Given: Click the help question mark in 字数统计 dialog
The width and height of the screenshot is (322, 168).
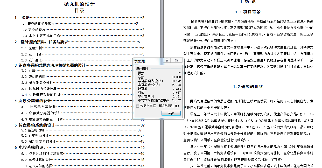Looking at the screenshot, I should (167, 60).
